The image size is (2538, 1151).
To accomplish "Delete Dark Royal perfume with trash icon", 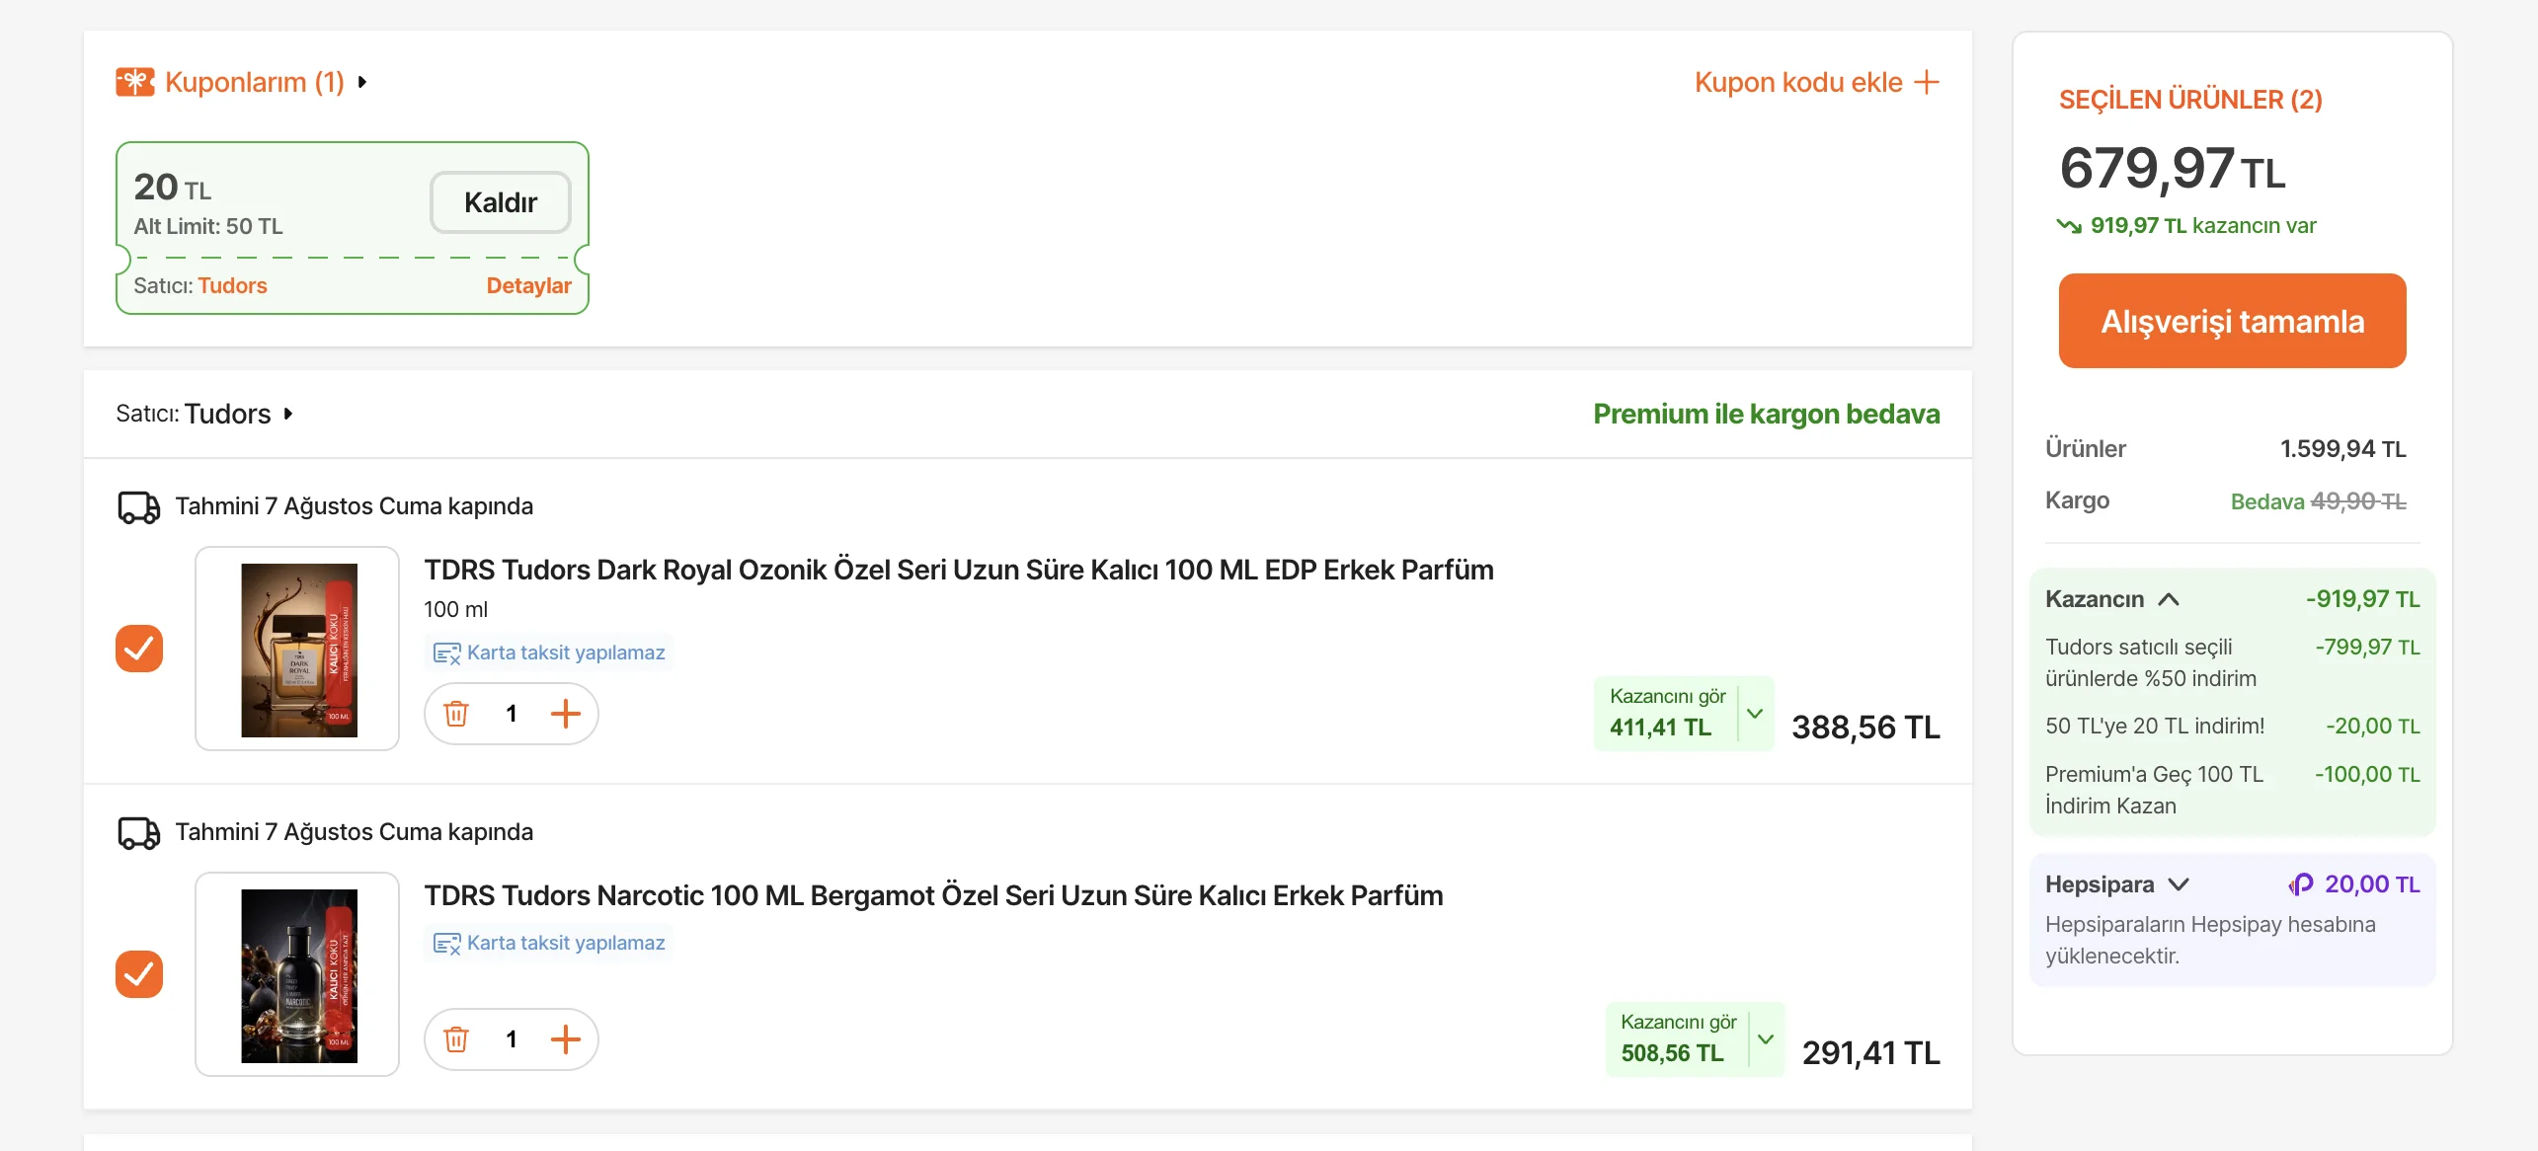I will 456,714.
